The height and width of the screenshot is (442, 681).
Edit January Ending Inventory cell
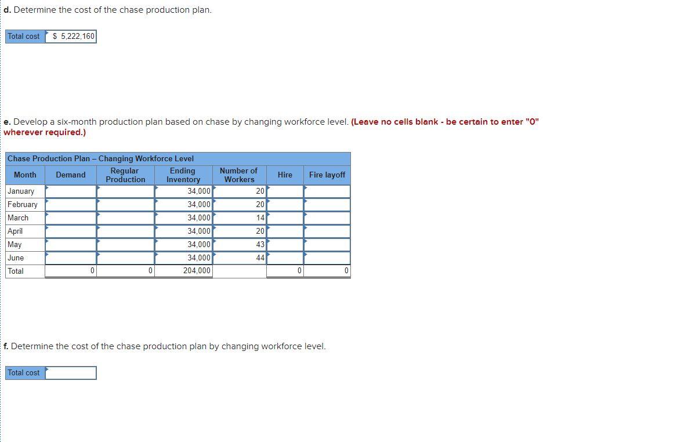click(x=183, y=191)
